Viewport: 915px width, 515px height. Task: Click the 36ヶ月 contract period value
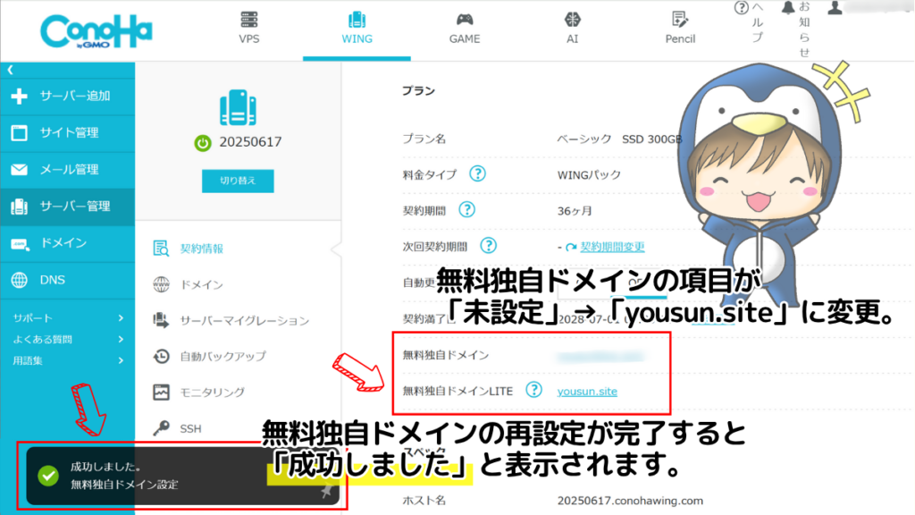pos(575,211)
